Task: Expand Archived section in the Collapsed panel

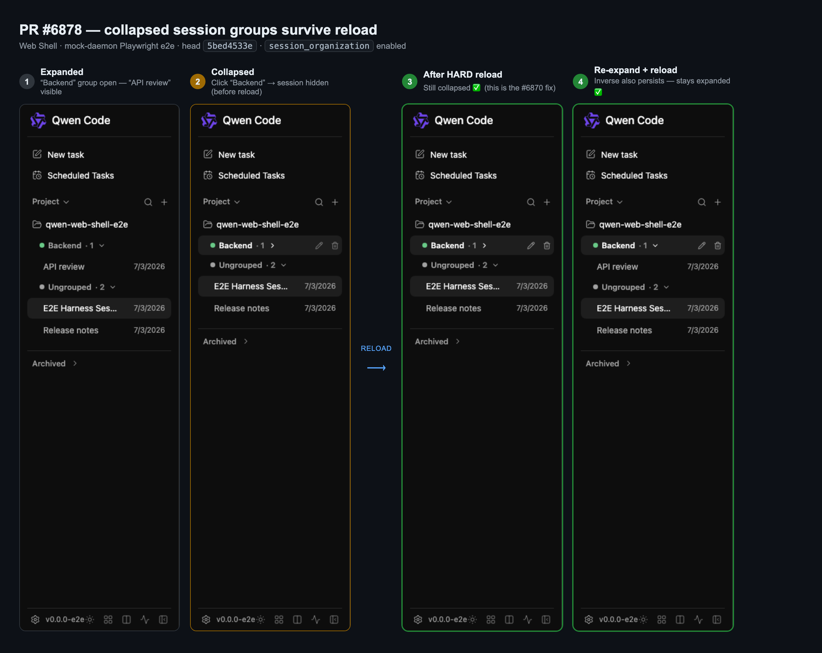Action: pos(225,342)
